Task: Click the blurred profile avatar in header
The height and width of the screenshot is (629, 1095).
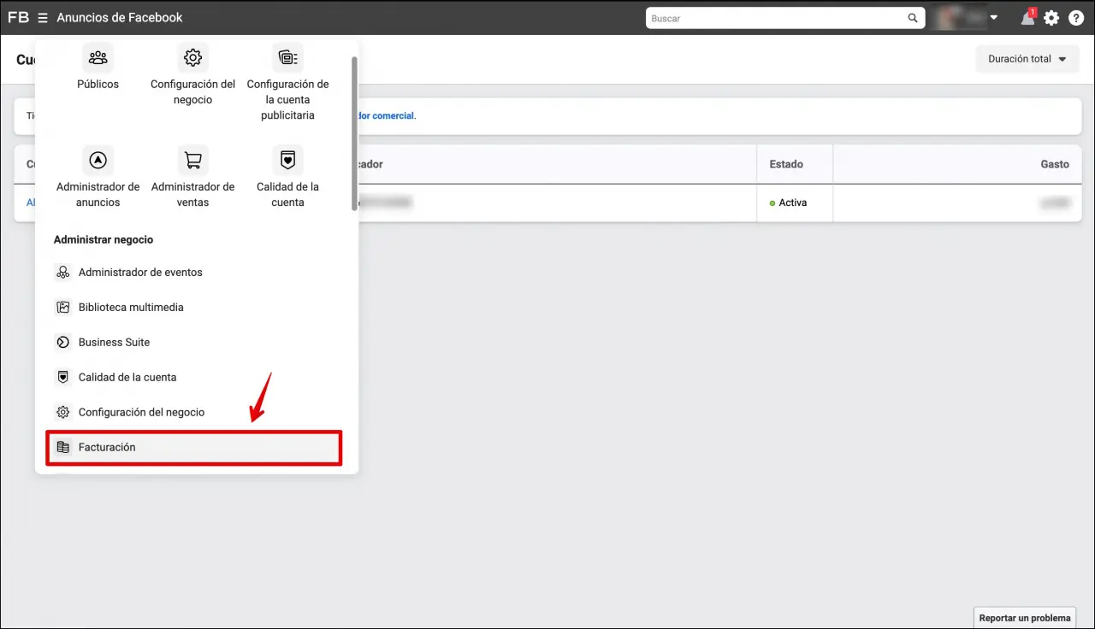Action: 958,18
